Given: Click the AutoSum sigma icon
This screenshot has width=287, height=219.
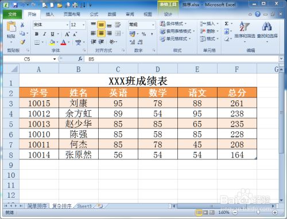Looking at the screenshot, I should [227, 24].
